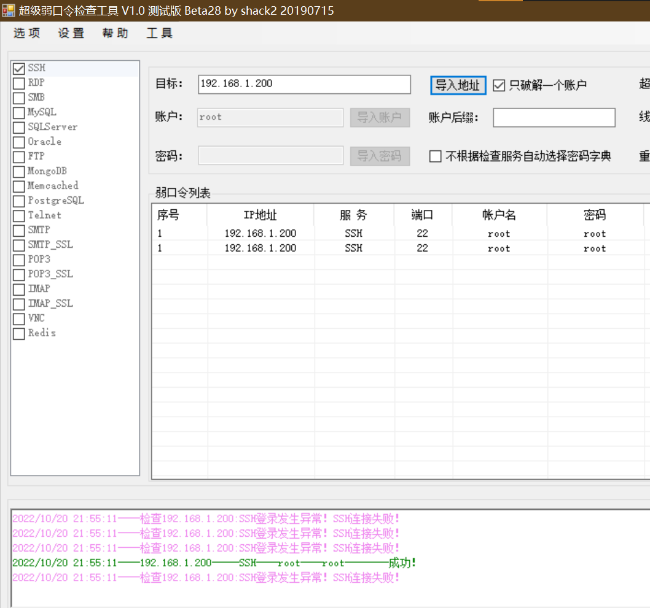Select the MongoDB checkbox
Viewport: 650px width, 608px height.
click(19, 171)
